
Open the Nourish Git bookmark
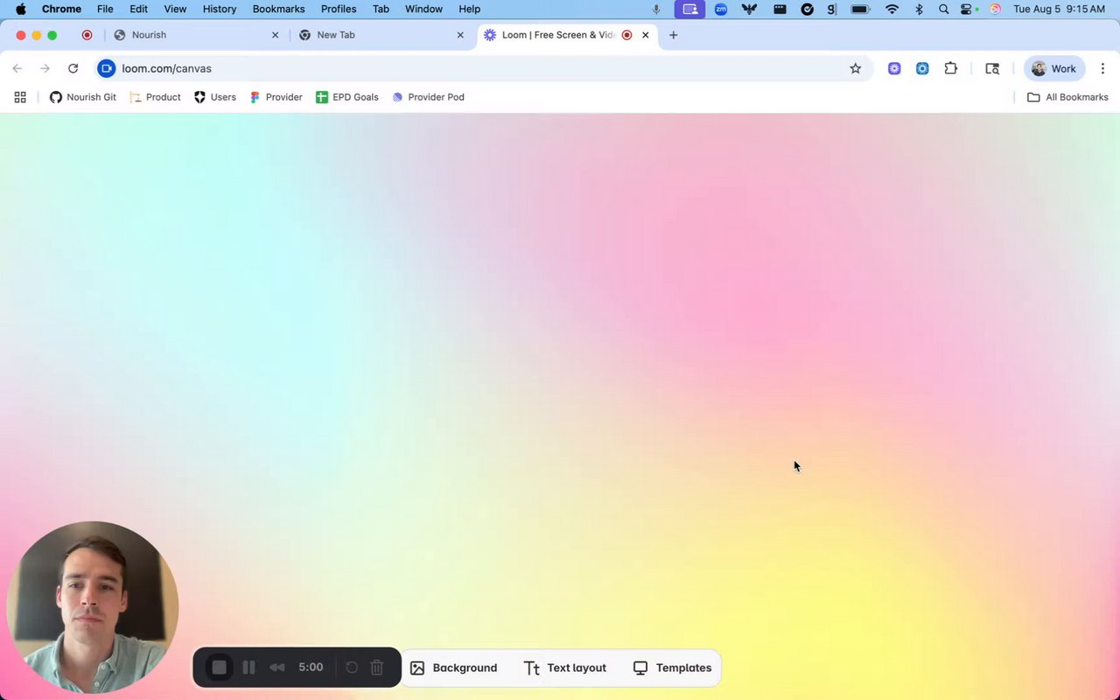(x=83, y=97)
